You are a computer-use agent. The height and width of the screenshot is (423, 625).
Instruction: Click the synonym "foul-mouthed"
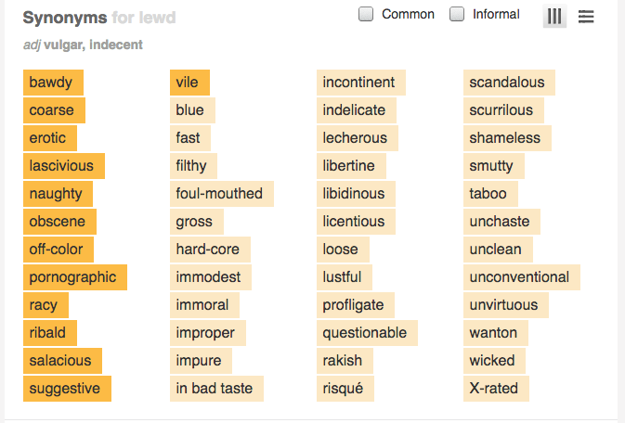click(221, 194)
